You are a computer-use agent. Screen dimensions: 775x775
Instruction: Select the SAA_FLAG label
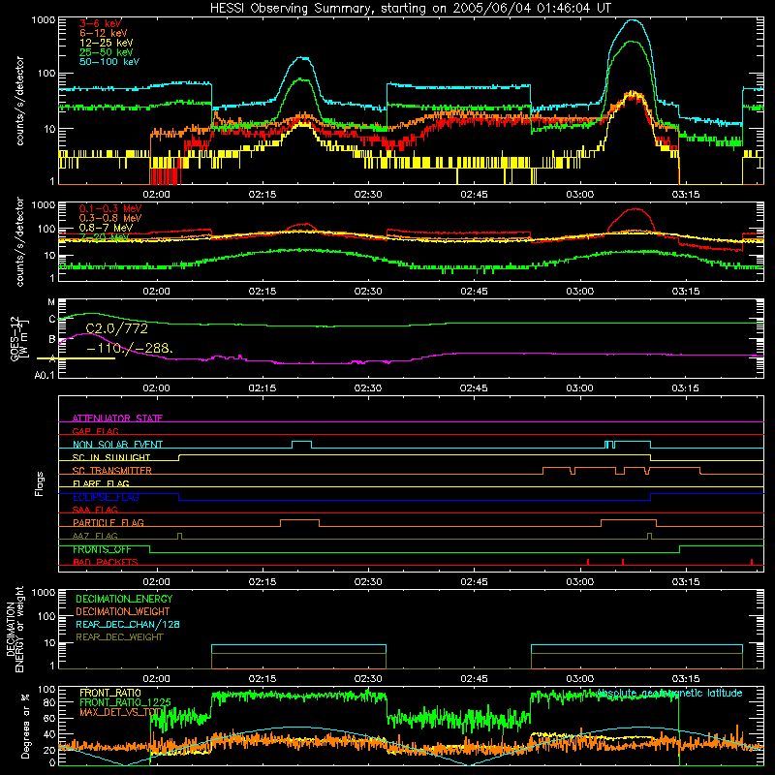(x=95, y=510)
